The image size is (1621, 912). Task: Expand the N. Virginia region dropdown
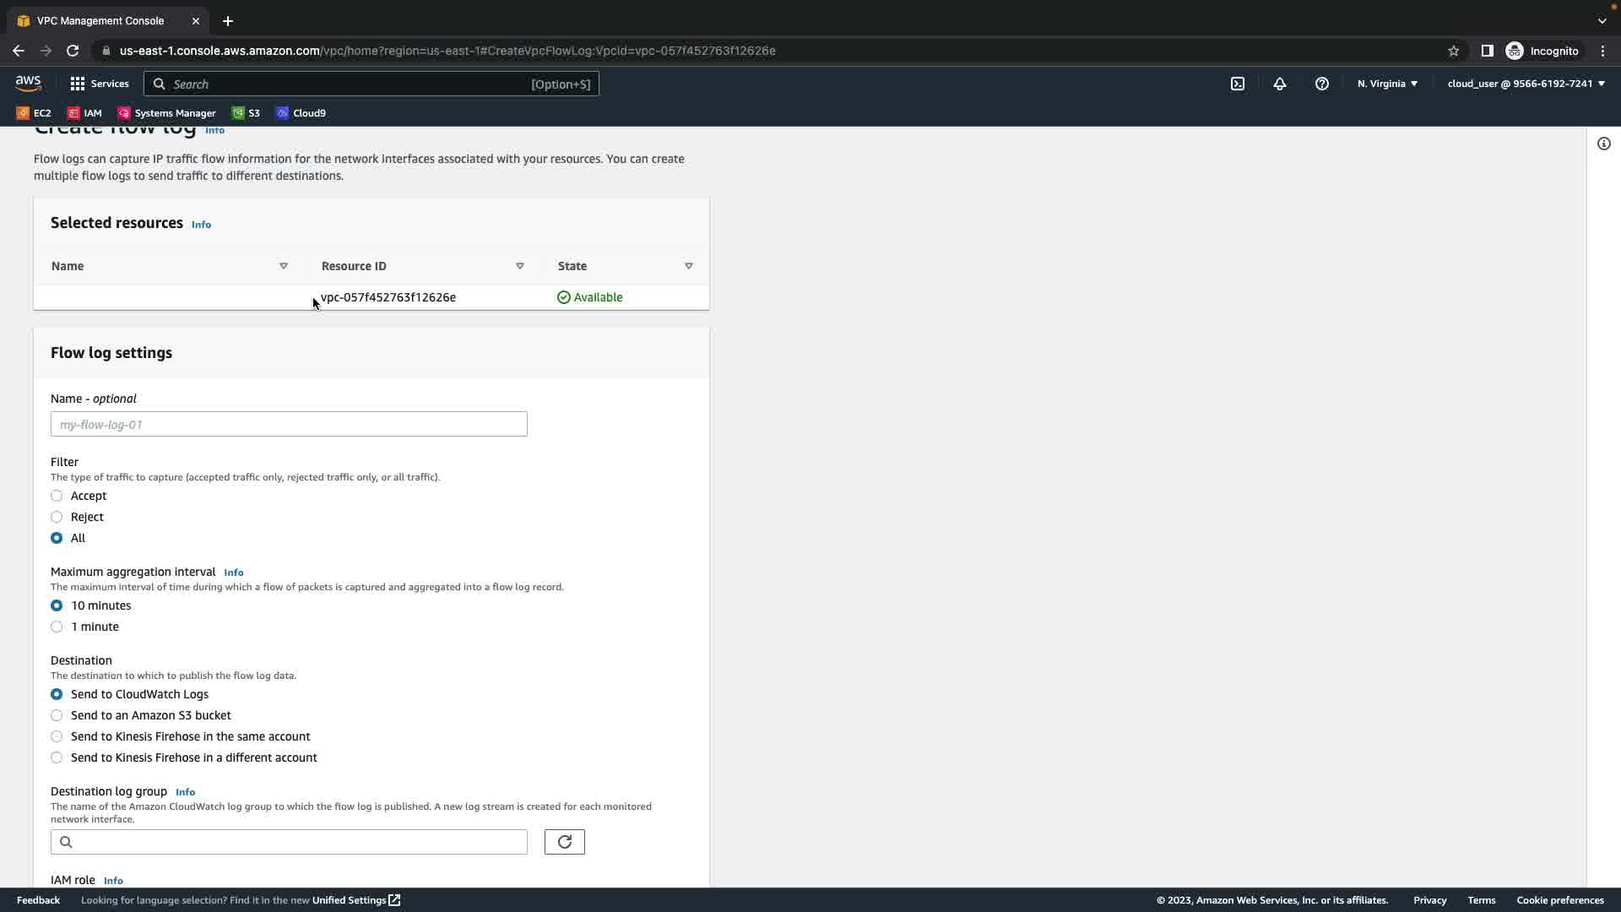(1387, 84)
